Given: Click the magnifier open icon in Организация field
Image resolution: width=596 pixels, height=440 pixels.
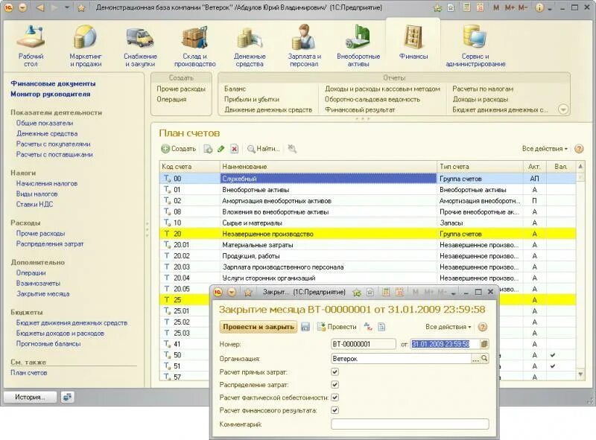Looking at the screenshot, I should 484,358.
